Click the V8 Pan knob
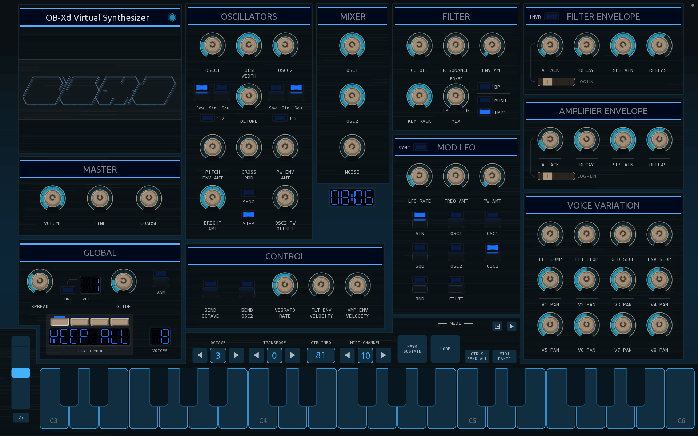The image size is (698, 436). (x=659, y=325)
